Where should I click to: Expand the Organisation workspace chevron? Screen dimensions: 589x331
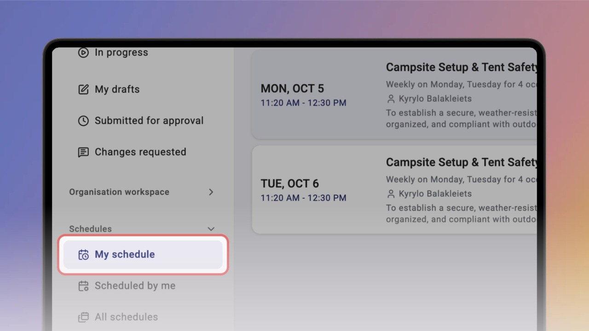(x=211, y=192)
